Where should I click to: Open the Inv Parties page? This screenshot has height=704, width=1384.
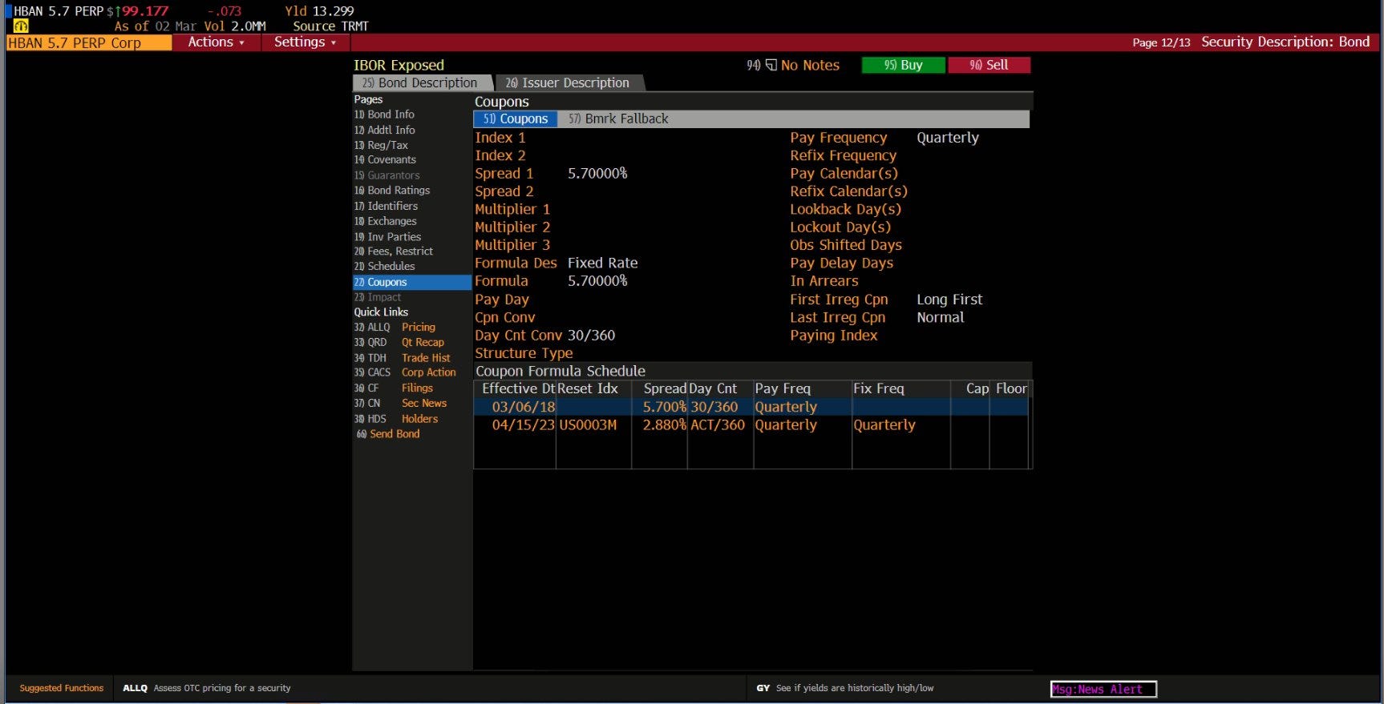coord(387,236)
